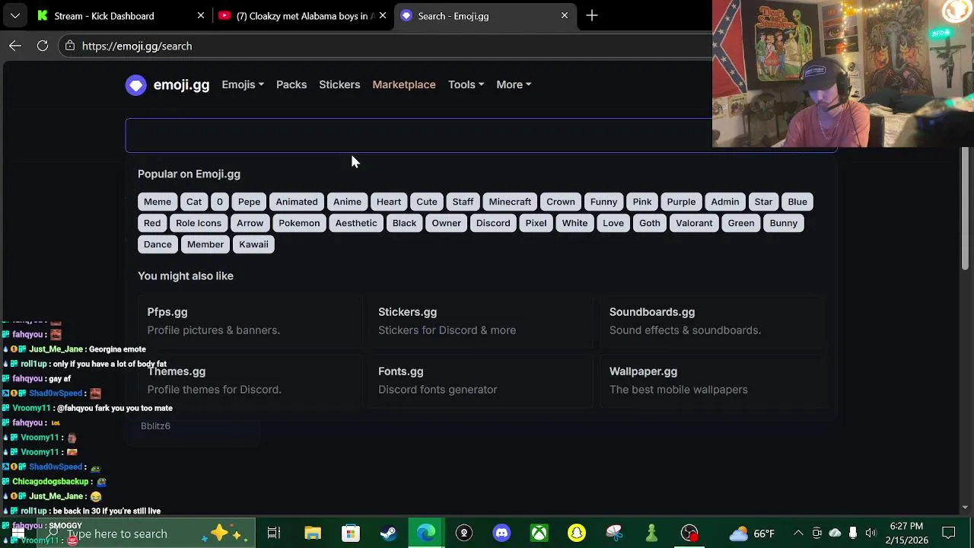Select the Pepe tag
This screenshot has height=548, width=974.
[249, 202]
